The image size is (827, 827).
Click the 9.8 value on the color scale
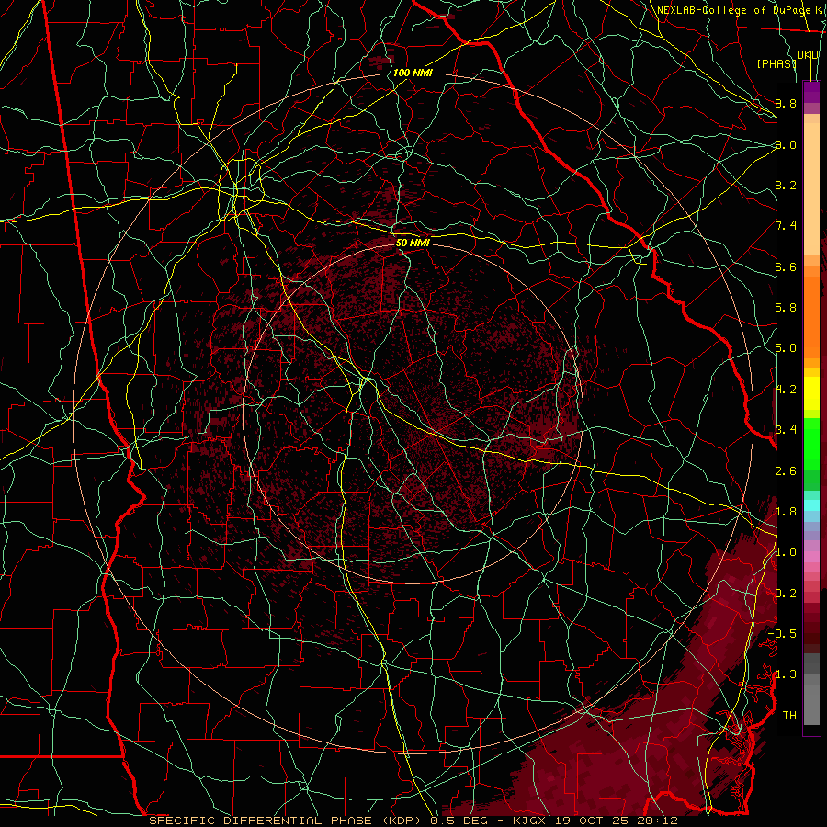point(786,103)
